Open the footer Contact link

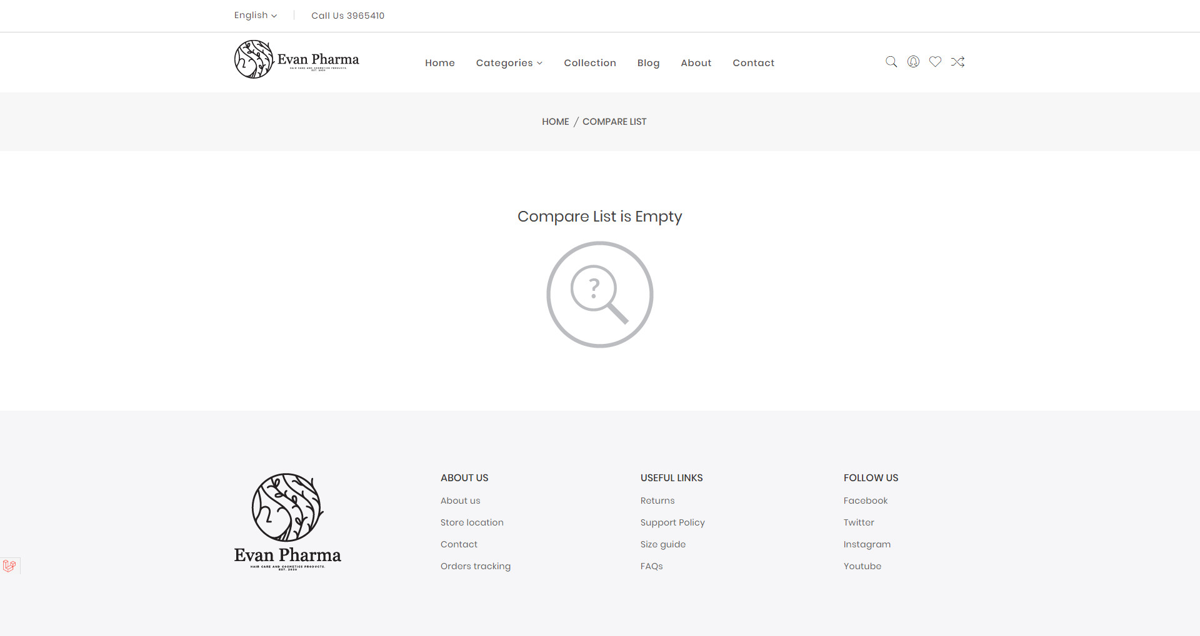459,544
